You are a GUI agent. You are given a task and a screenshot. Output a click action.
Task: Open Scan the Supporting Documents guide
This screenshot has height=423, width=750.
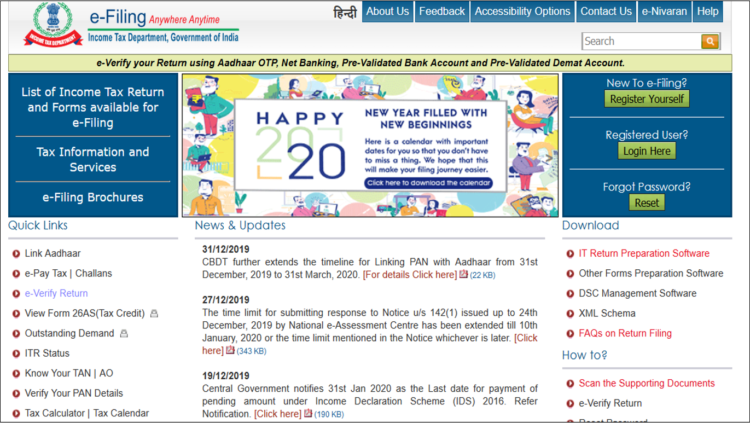[647, 384]
